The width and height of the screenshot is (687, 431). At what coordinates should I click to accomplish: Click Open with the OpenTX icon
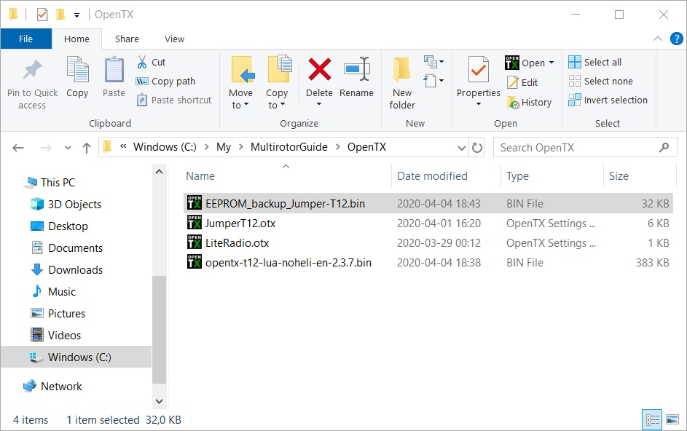511,63
